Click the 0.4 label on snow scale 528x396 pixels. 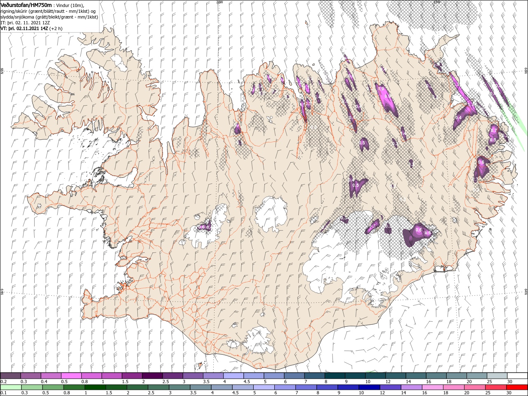tap(44, 382)
